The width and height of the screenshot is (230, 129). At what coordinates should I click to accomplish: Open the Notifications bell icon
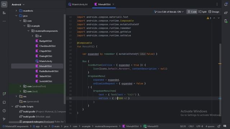[x=226, y=4]
